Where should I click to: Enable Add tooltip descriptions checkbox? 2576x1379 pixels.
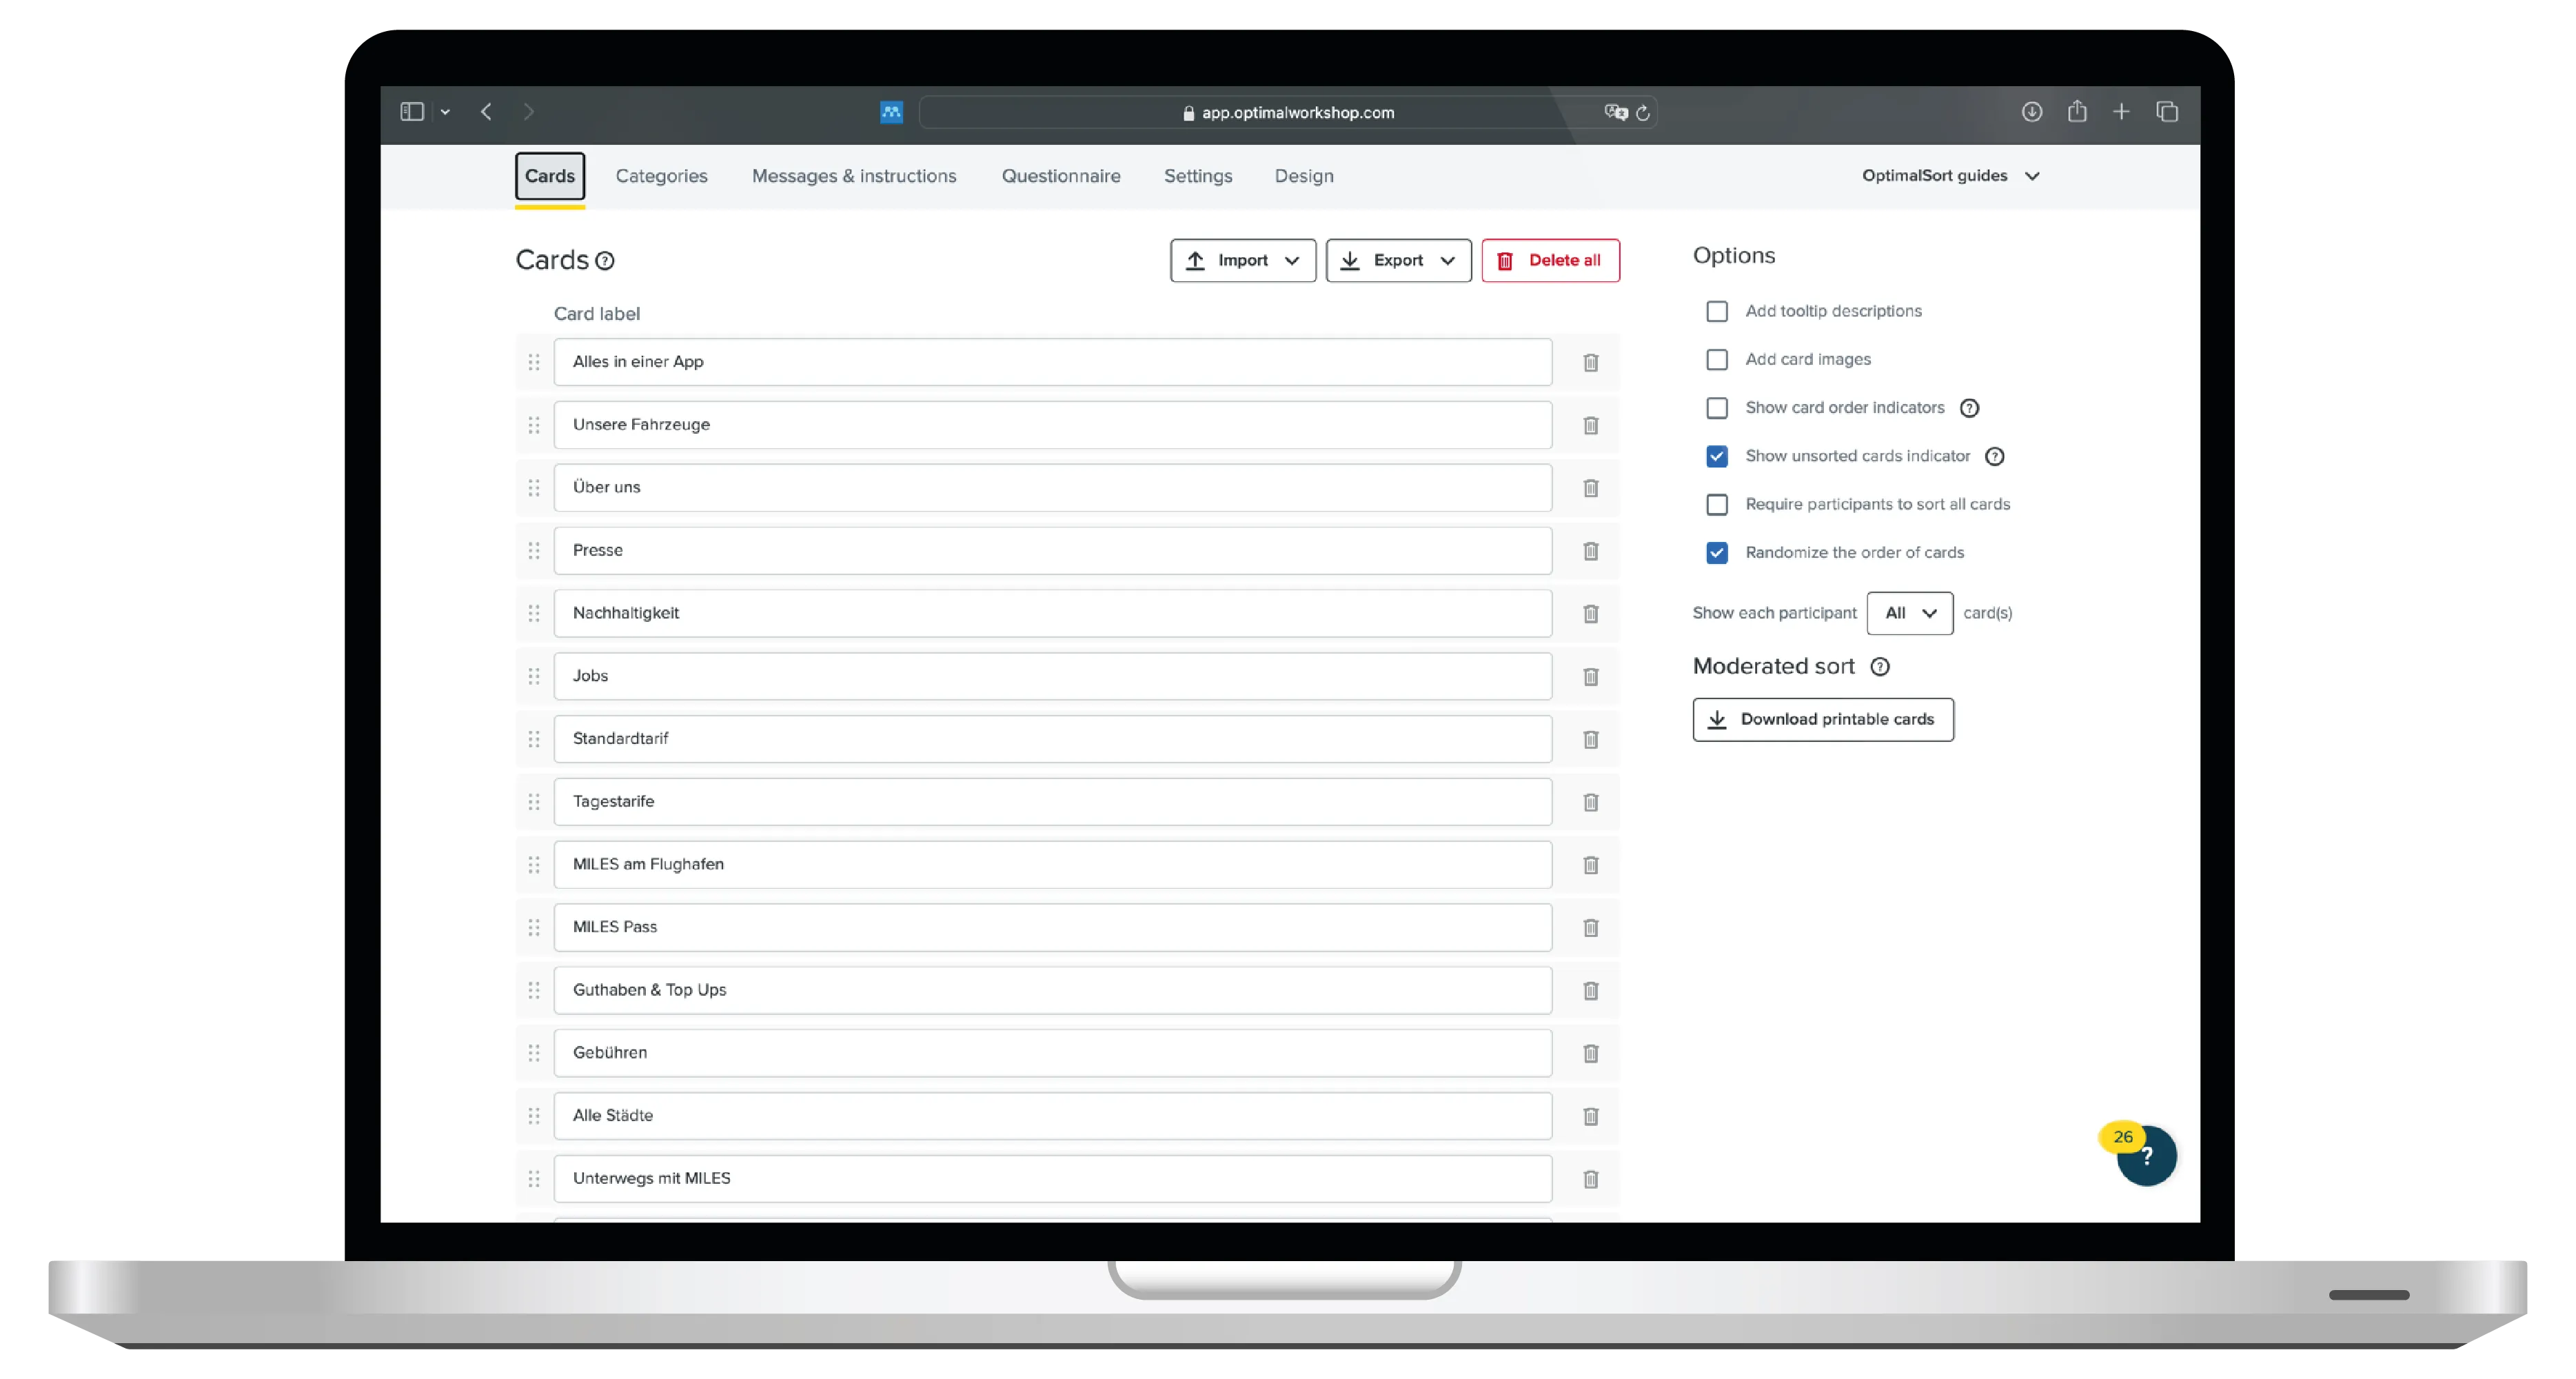coord(1717,311)
